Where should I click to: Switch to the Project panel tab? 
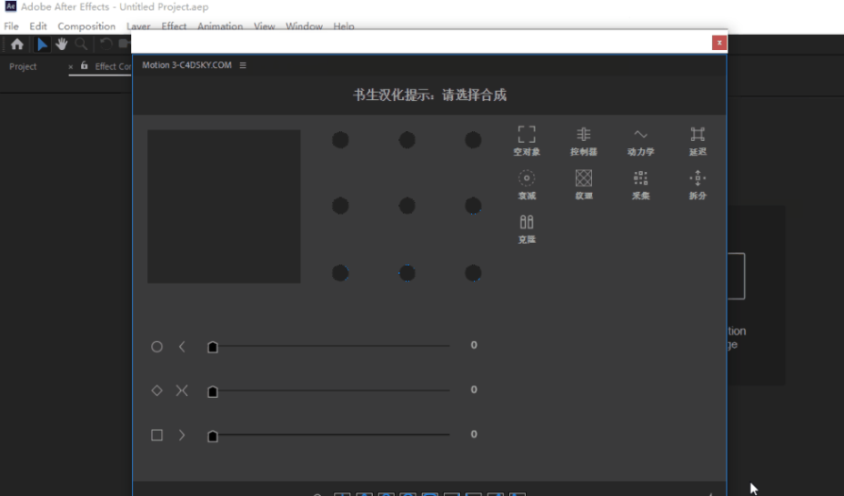tap(23, 66)
